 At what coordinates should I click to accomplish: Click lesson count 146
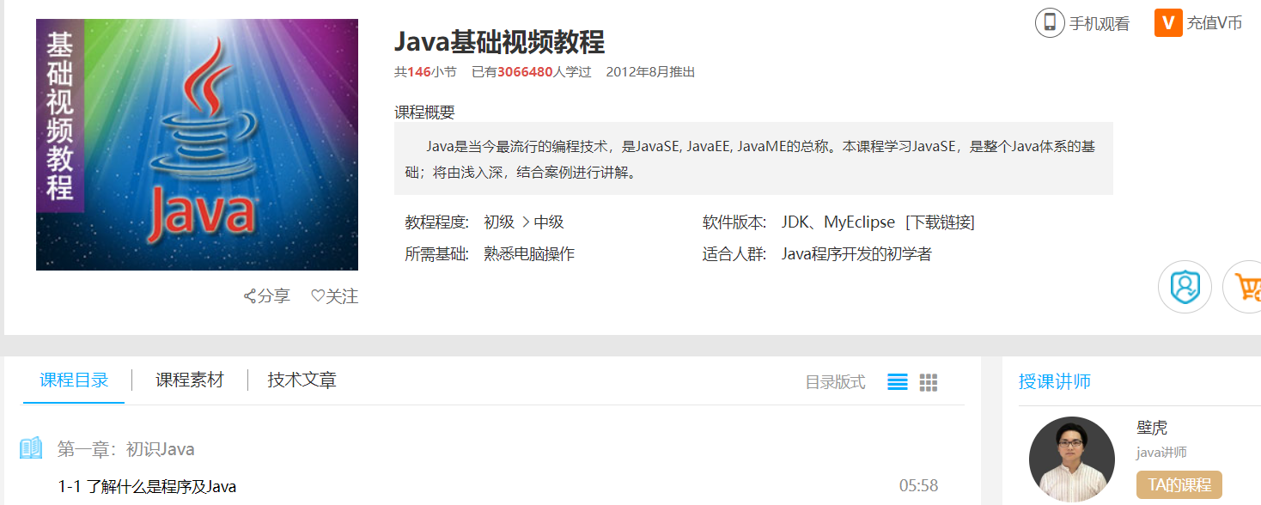(419, 72)
